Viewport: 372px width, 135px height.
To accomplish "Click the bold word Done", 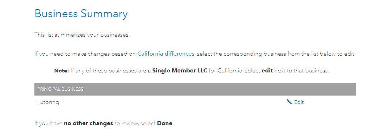I will click(165, 123).
